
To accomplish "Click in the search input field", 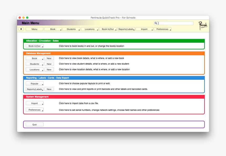I will 176,23.
